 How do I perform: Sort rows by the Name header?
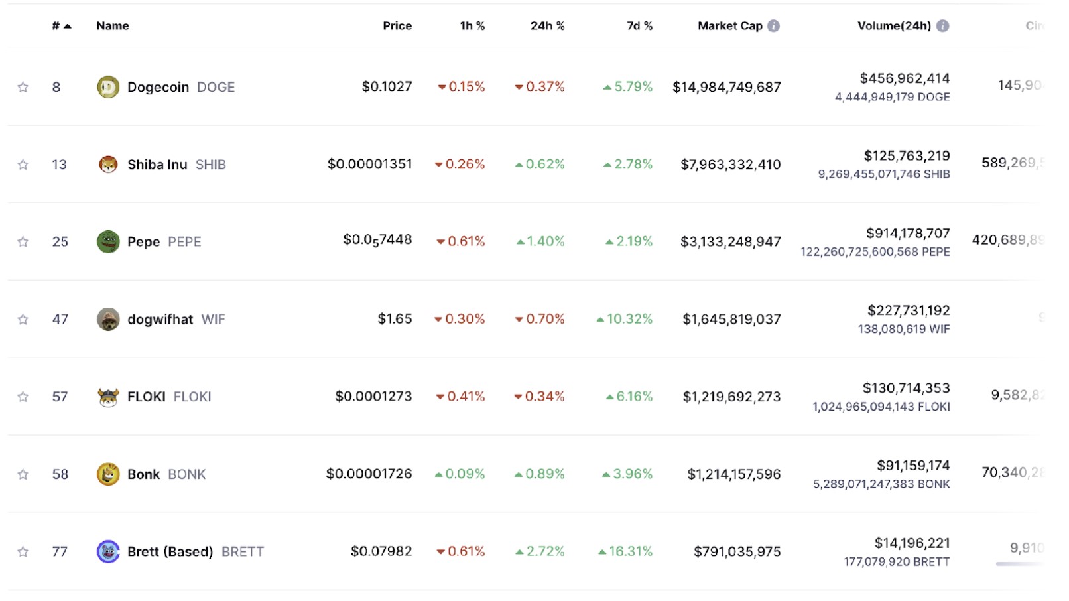click(x=113, y=26)
